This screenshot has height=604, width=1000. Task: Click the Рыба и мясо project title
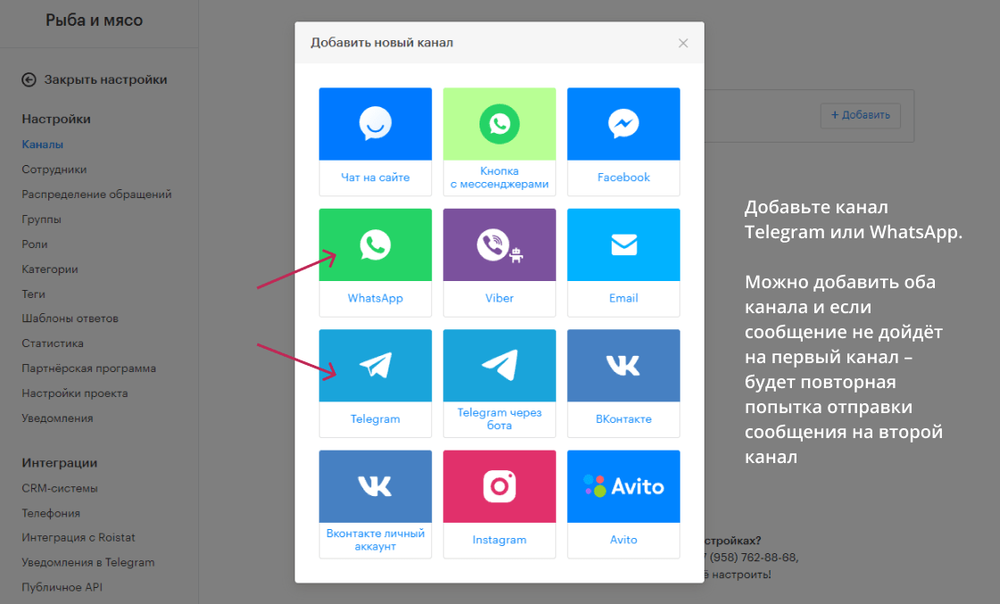click(94, 21)
